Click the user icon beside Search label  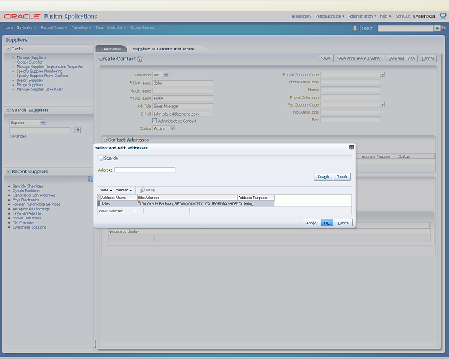coord(355,28)
